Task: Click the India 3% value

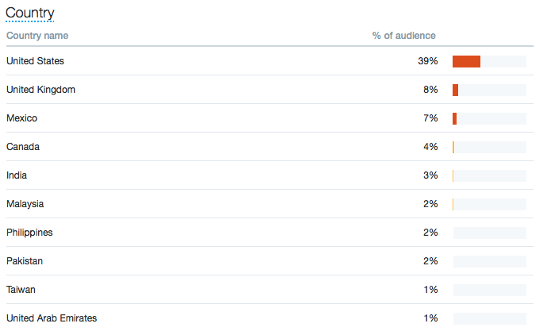Action: (430, 175)
